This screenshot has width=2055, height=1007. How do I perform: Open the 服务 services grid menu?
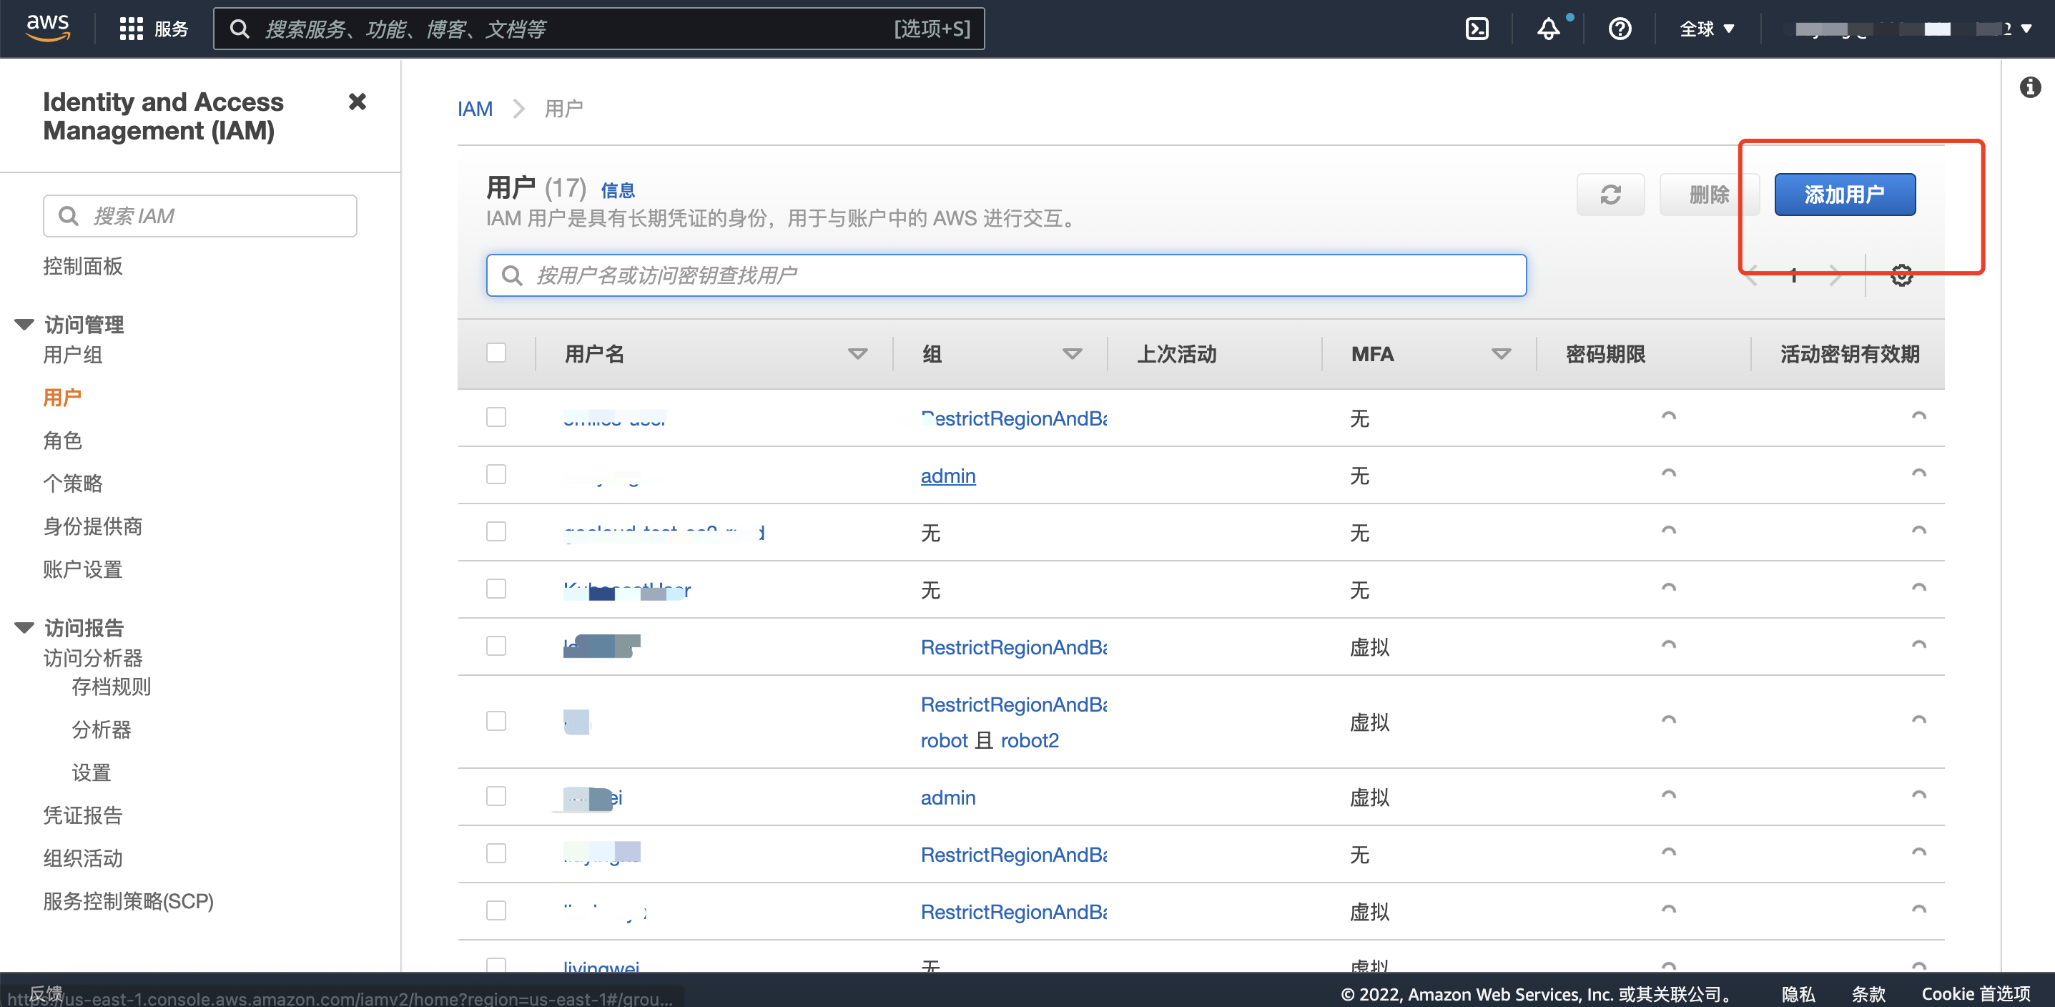tap(153, 29)
